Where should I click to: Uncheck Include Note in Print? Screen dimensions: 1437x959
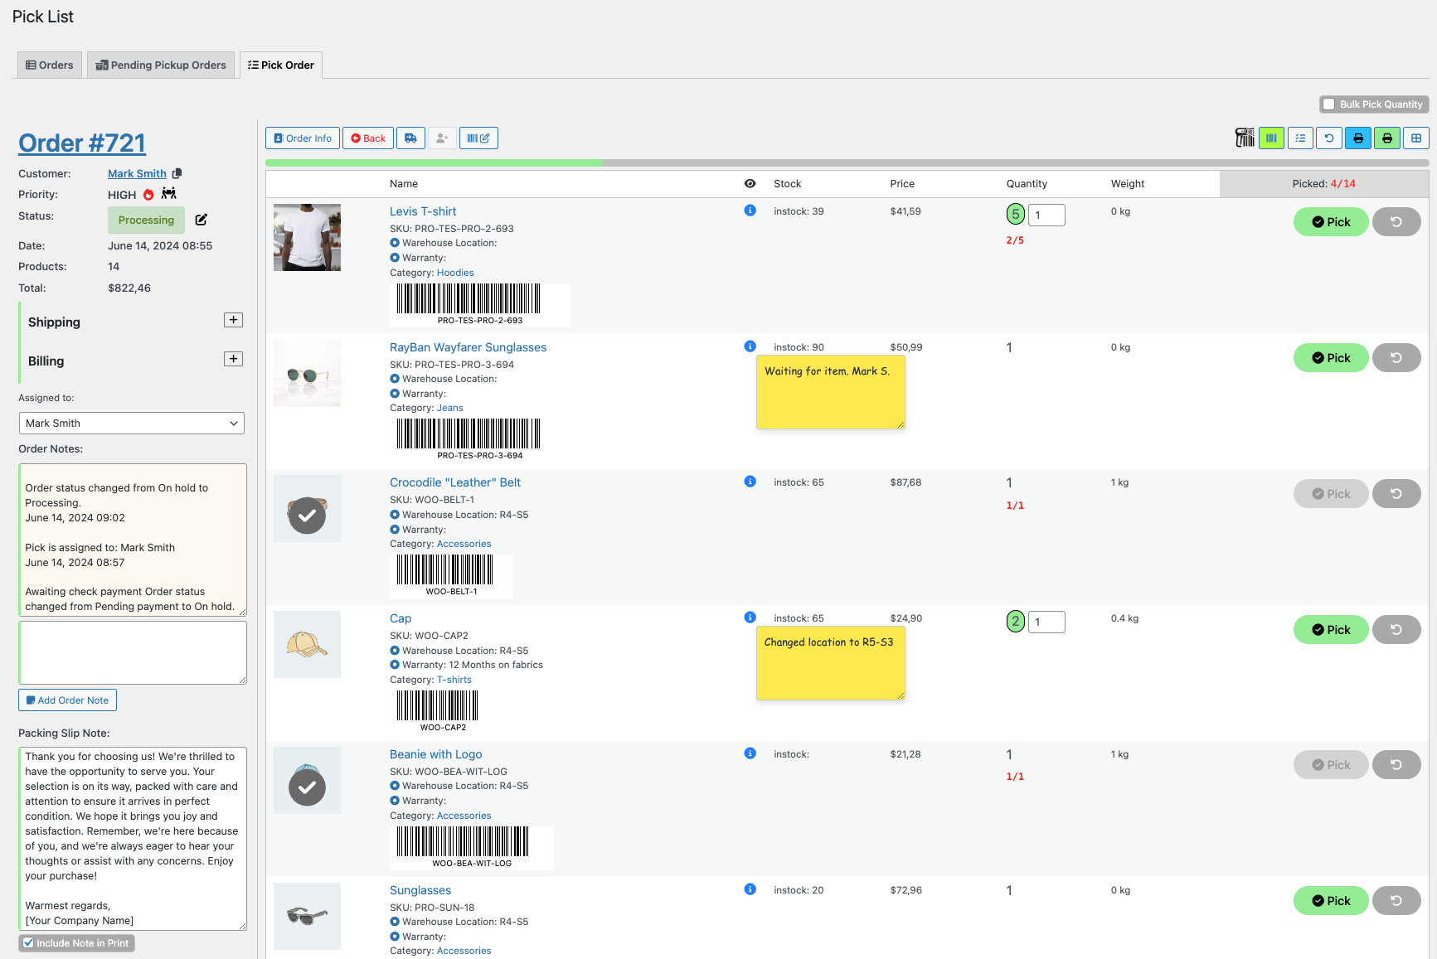tap(28, 942)
